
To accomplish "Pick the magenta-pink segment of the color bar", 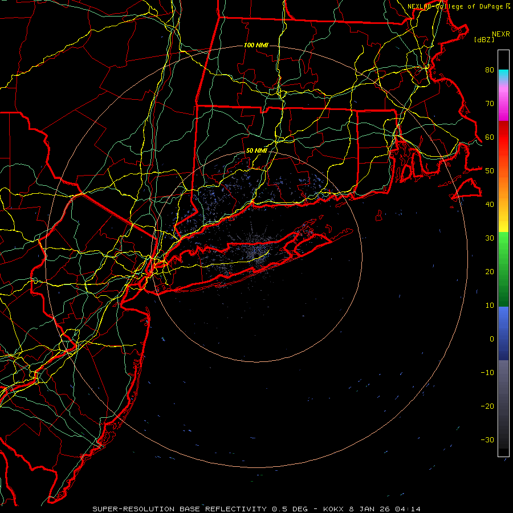I will click(503, 101).
